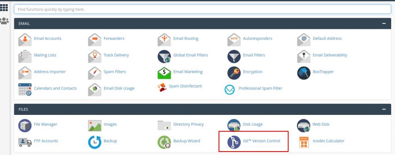Open the Encryption key icon
Viewport: 395px width, 155px height.
(234, 72)
